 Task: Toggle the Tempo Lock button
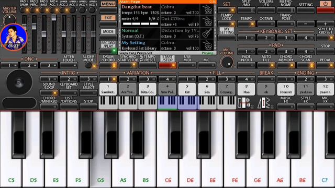(227, 23)
